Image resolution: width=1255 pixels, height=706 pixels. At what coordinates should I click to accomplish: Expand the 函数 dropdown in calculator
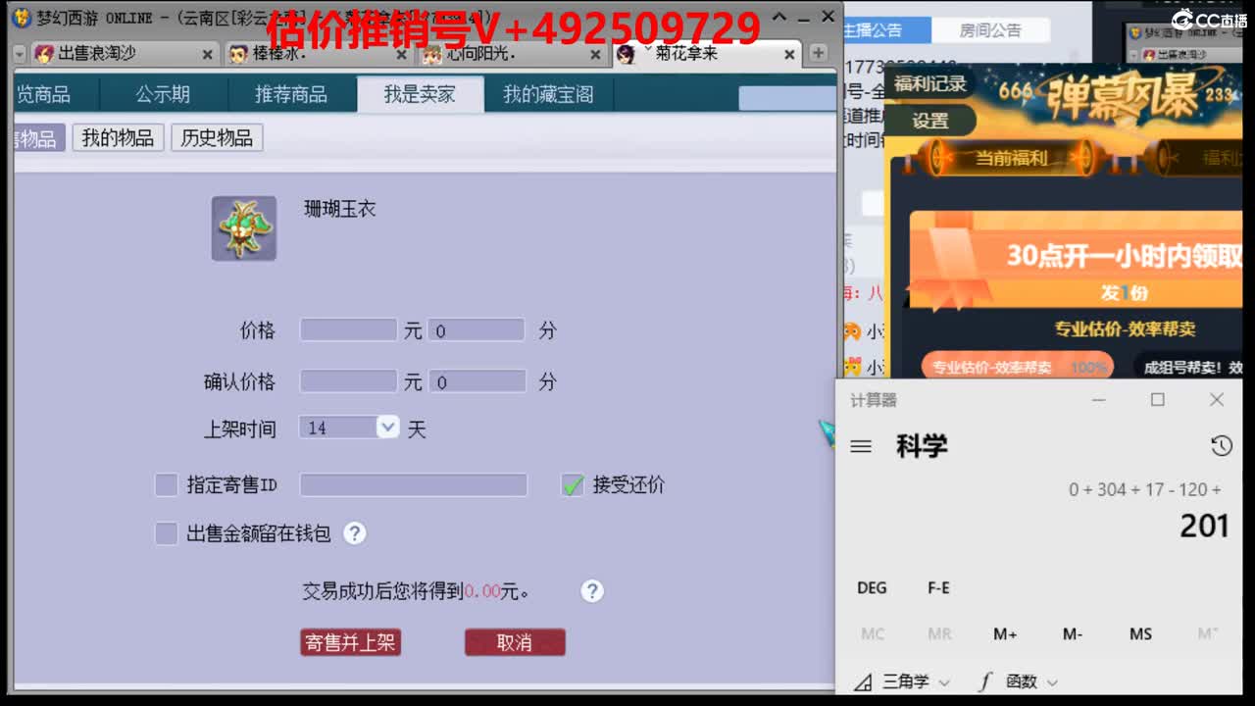coord(1018,681)
